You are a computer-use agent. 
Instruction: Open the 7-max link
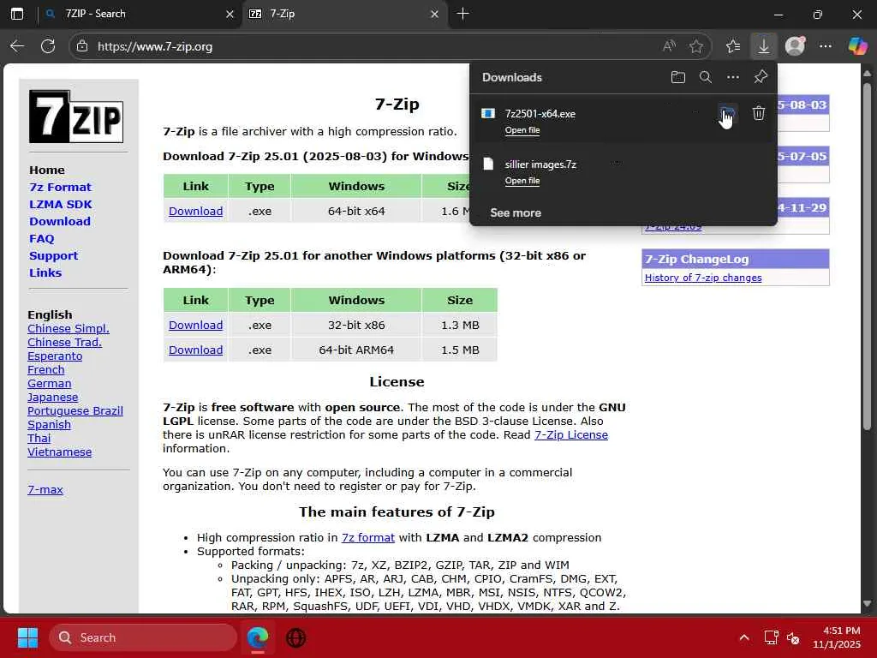click(45, 489)
